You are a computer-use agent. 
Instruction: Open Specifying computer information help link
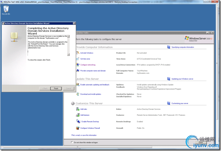pos(183,47)
